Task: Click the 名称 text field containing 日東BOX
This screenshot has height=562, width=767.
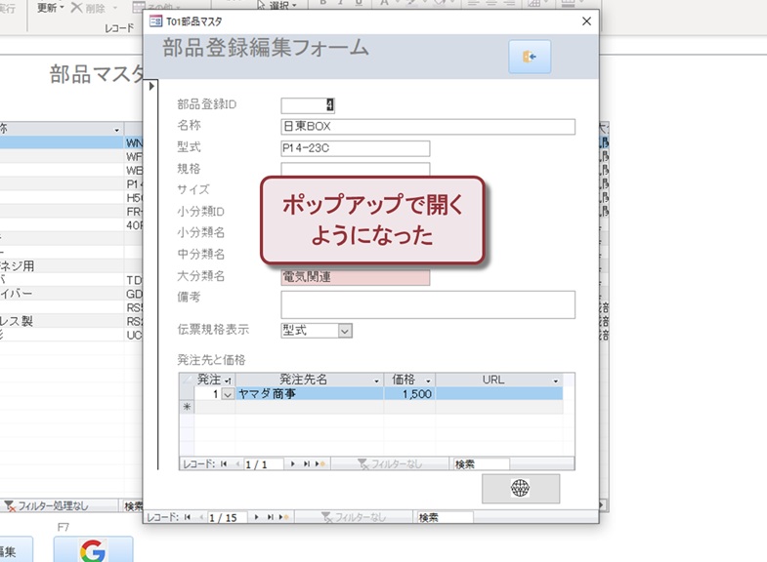Action: [x=427, y=127]
